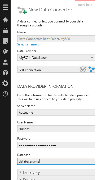101x180 pixels.
Task: Click the New Data Connector title text
Action: tap(50, 10)
